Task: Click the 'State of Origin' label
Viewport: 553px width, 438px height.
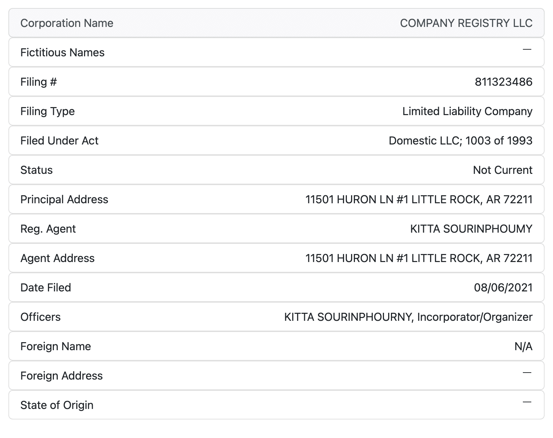Action: (x=57, y=405)
